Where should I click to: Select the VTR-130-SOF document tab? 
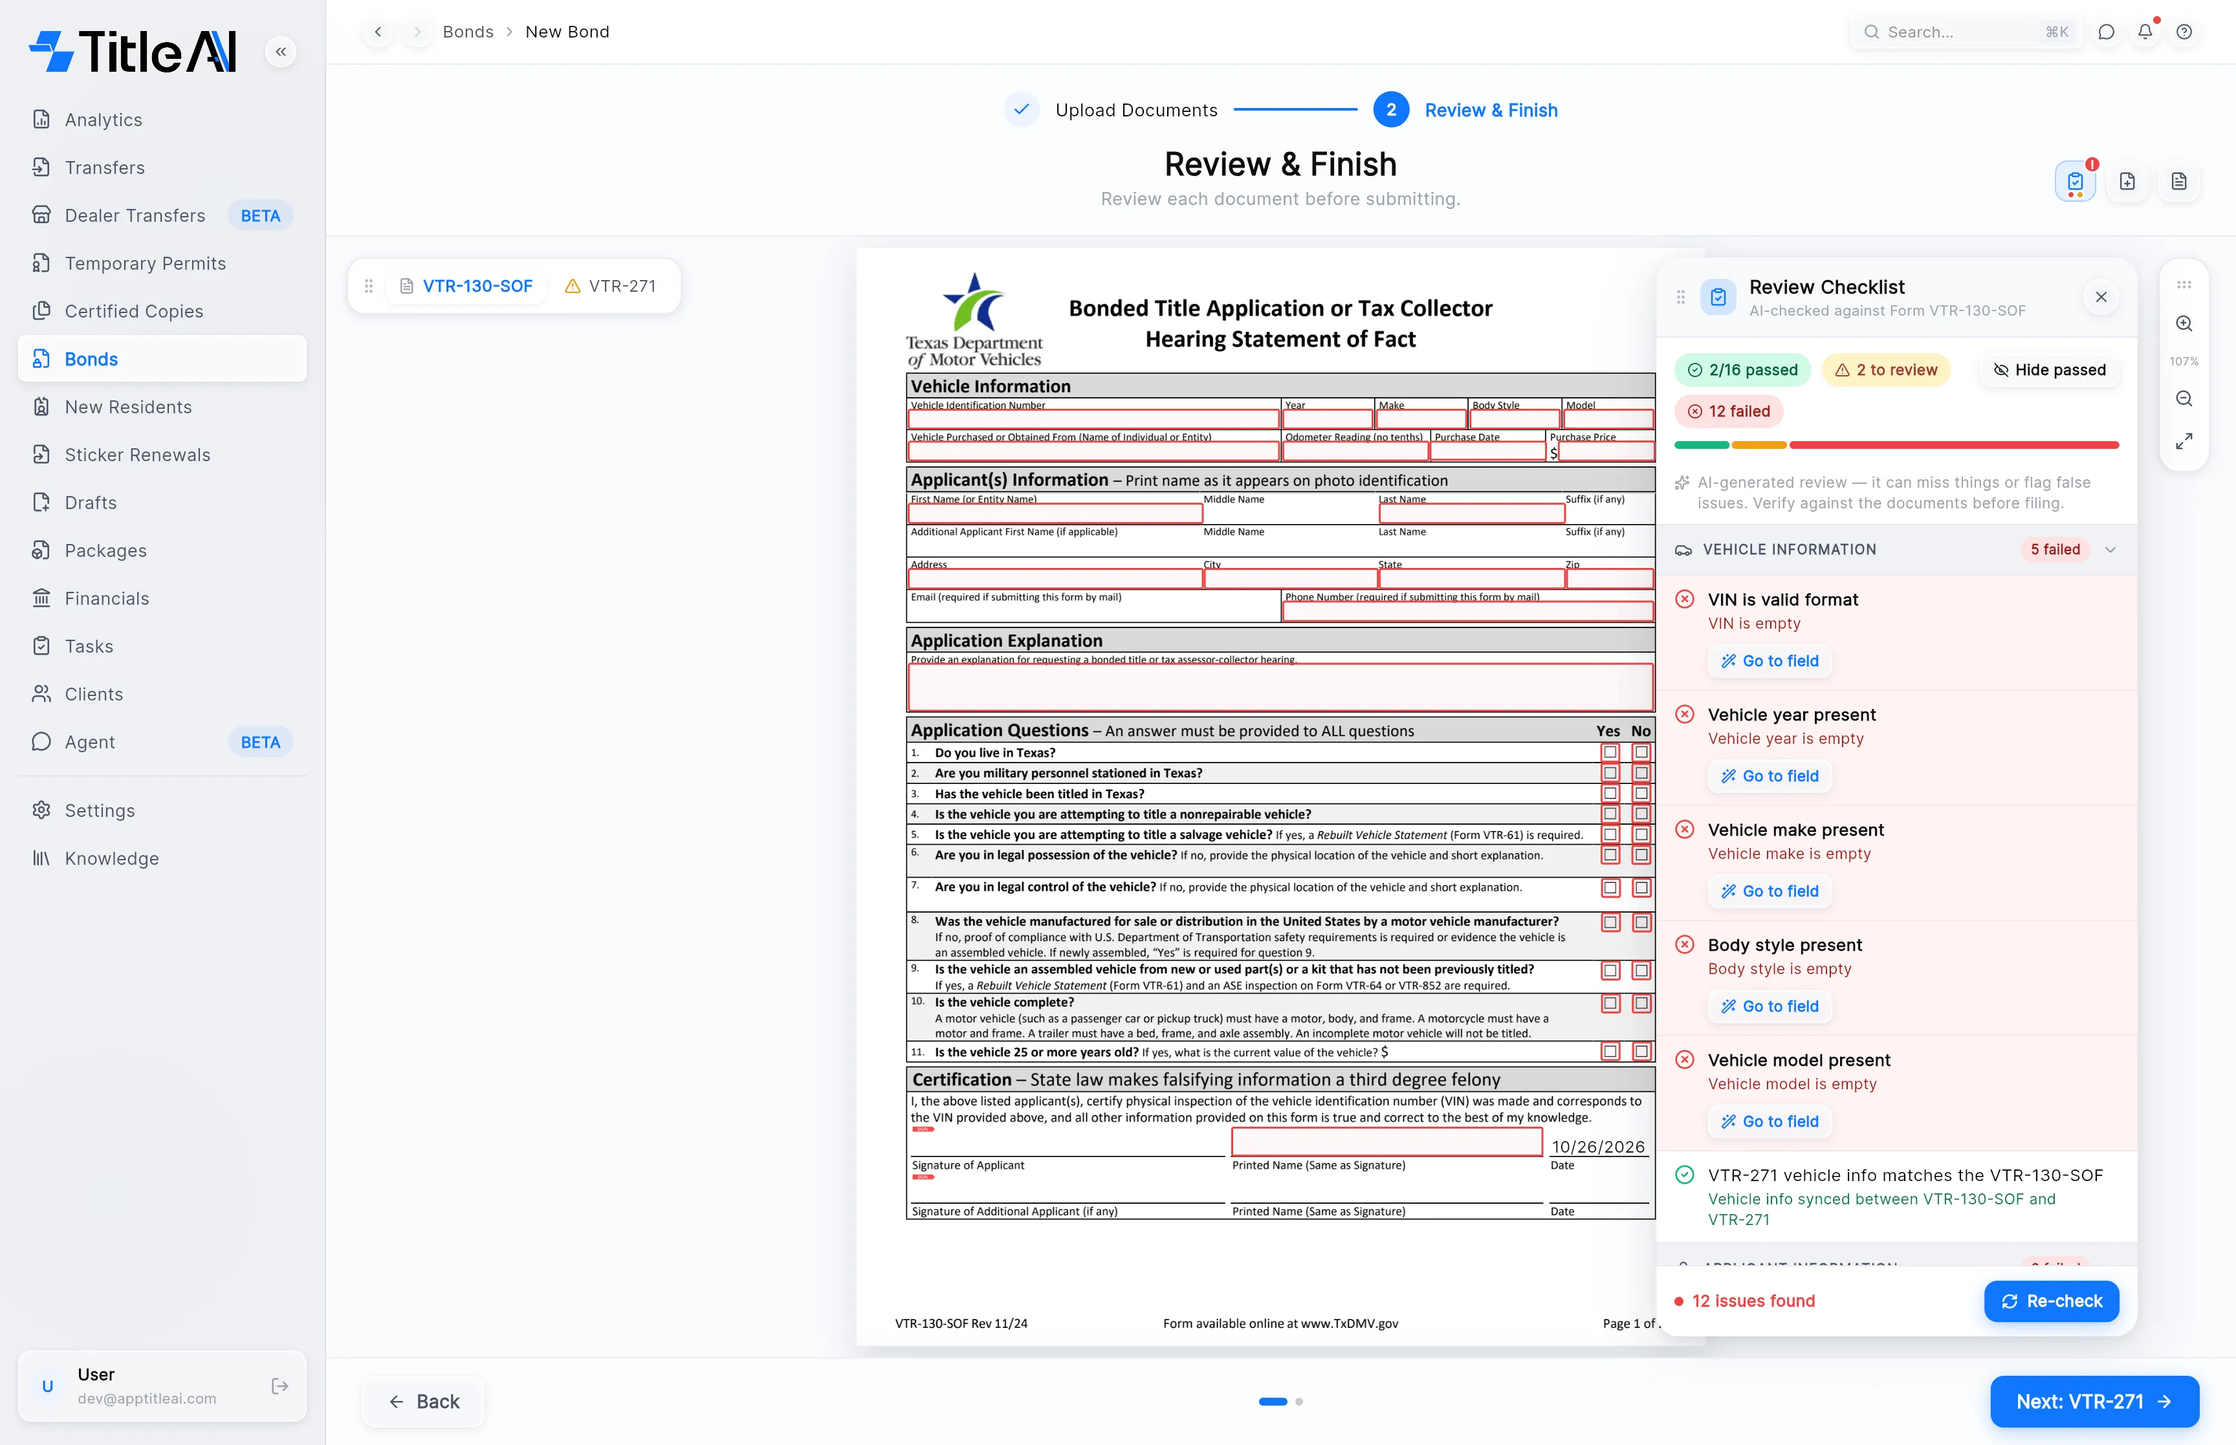[x=466, y=286]
